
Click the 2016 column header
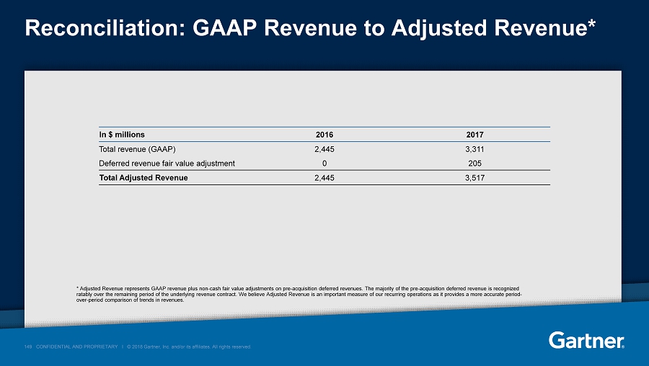point(324,134)
